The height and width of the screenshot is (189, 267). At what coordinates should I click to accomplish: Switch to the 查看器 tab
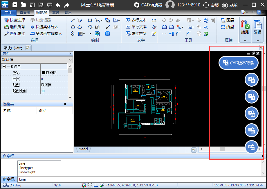pos(25,13)
